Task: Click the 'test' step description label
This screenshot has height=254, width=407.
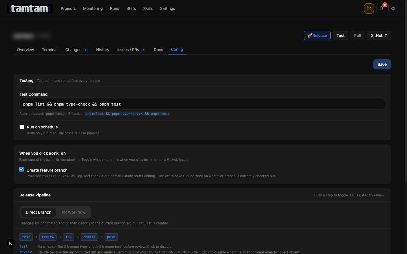Action: 24,246
